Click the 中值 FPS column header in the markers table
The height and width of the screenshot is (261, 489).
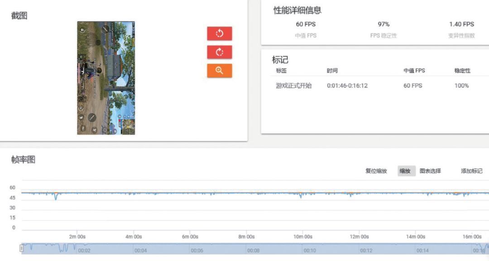click(x=414, y=71)
